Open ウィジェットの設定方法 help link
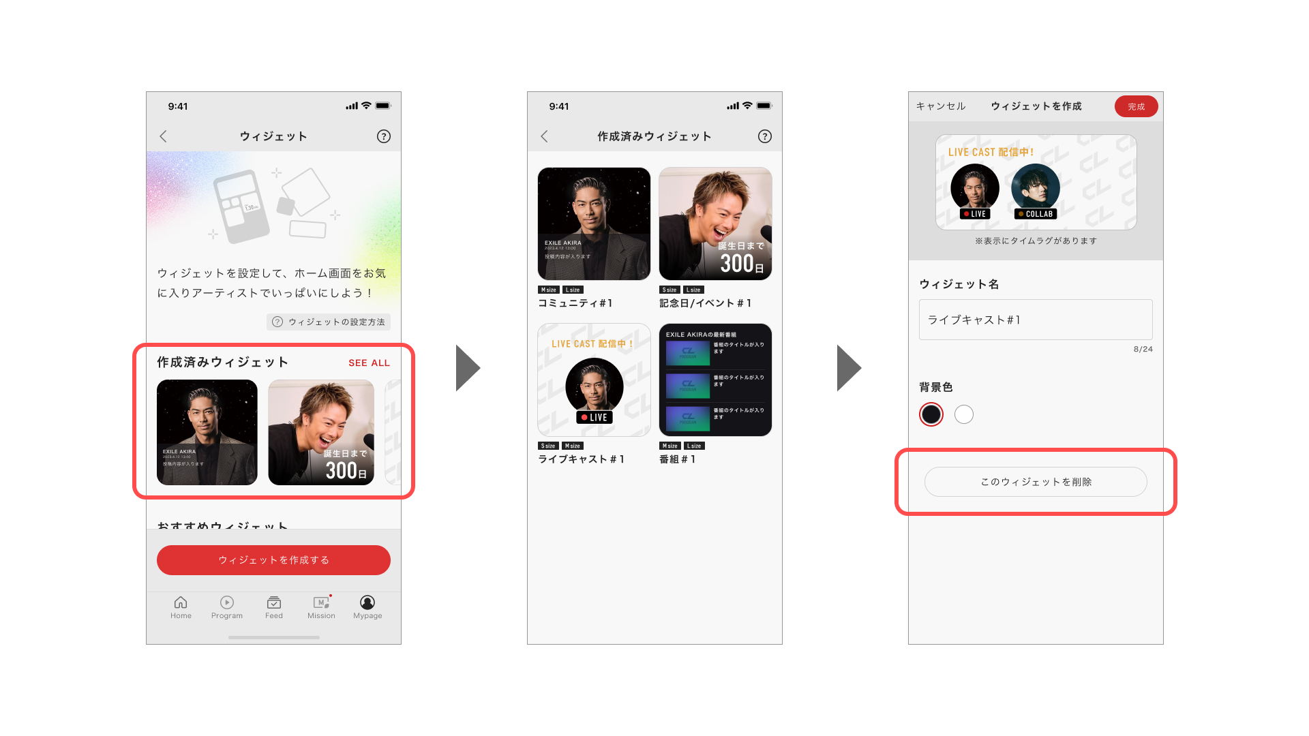This screenshot has height=736, width=1309. click(329, 322)
